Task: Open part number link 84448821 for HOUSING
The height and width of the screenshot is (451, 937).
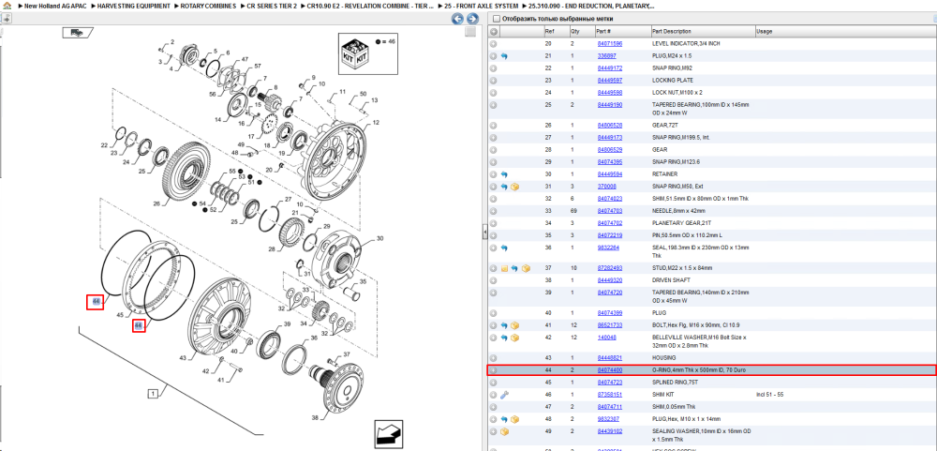Action: coord(610,357)
